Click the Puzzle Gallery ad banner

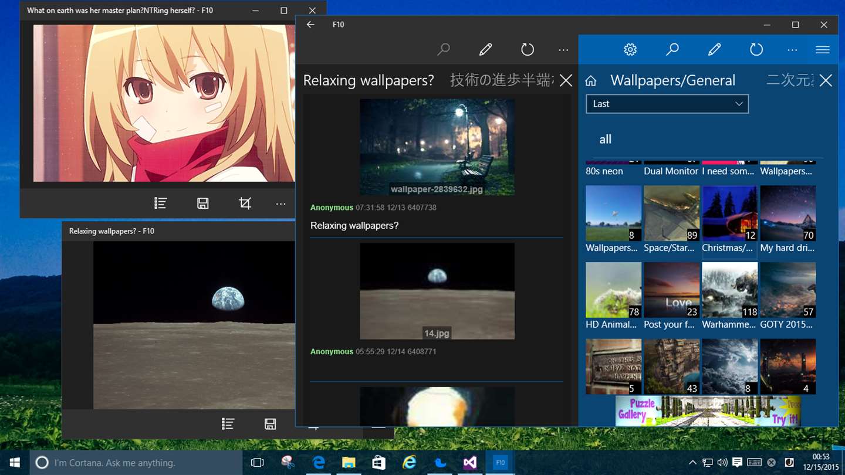tap(708, 410)
